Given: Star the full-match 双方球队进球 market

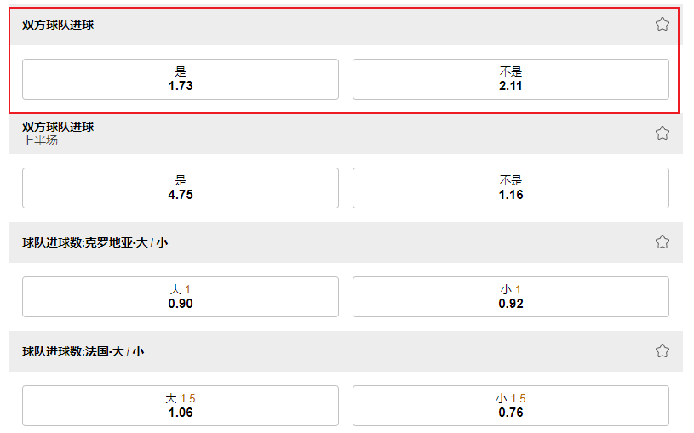Looking at the screenshot, I should click(x=662, y=24).
